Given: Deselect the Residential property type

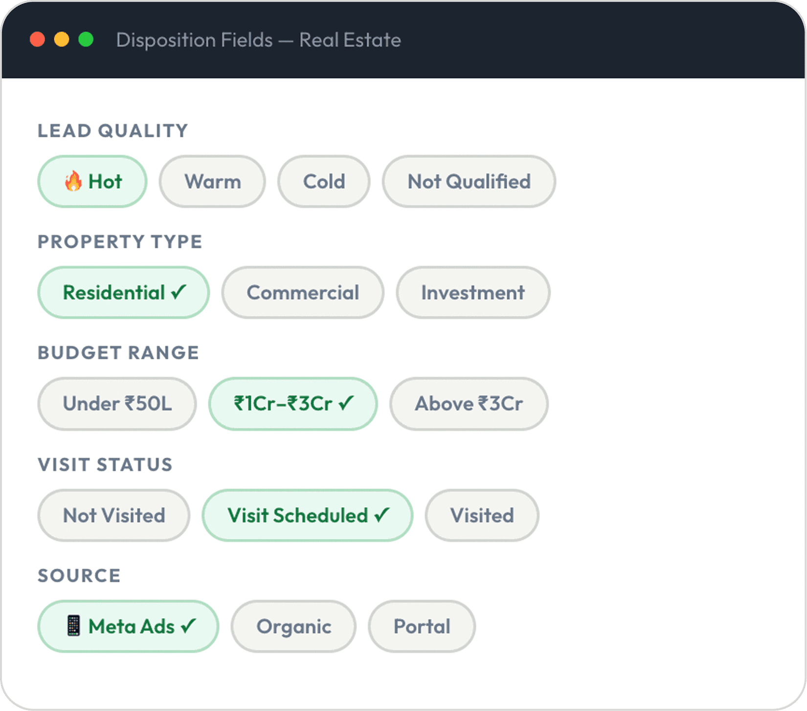Looking at the screenshot, I should [123, 293].
